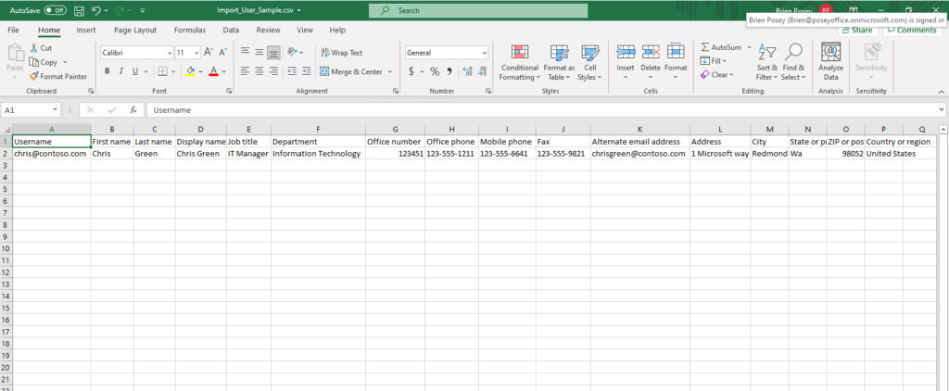Open the Font Color dropdown arrow
The image size is (949, 391).
224,71
